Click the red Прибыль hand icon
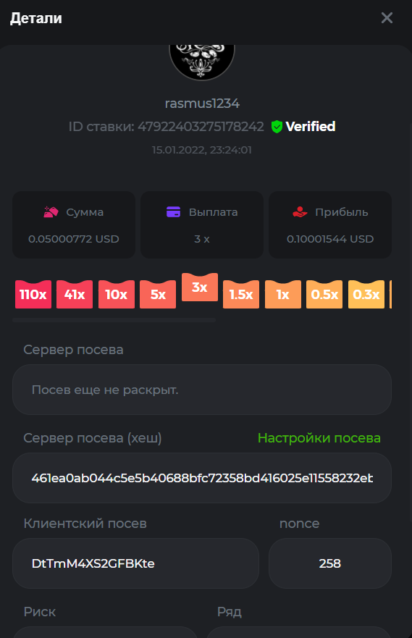Image resolution: width=412 pixels, height=638 pixels. [x=300, y=212]
